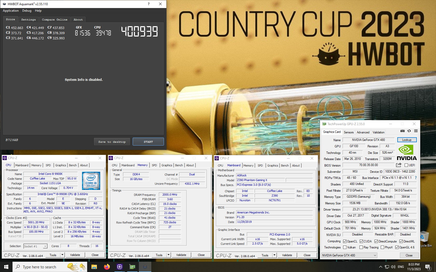Viewport: 436px width, 272px height.
Task: Click Save to desktop in Aquamark
Action: click(x=112, y=142)
